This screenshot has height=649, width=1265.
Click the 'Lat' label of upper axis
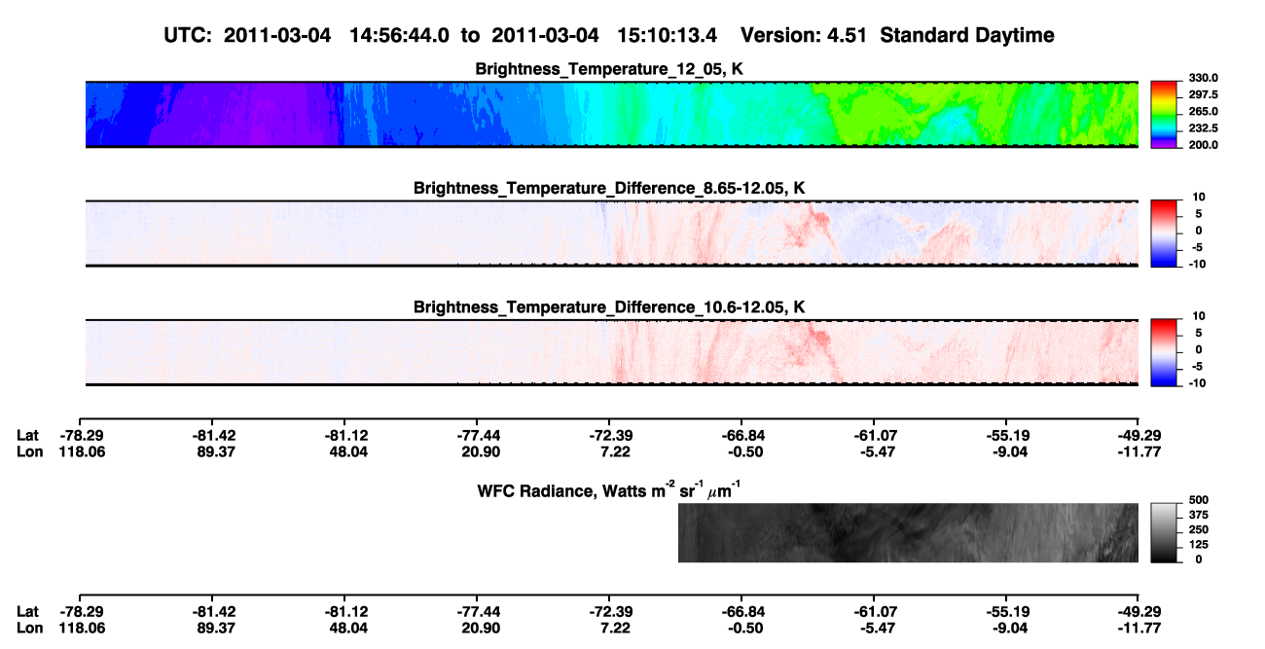pyautogui.click(x=27, y=435)
